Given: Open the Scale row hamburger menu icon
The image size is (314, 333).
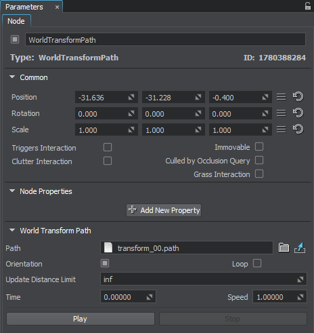Looking at the screenshot, I should pos(282,130).
